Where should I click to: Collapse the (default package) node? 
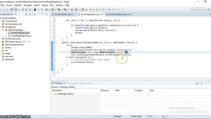3,30
